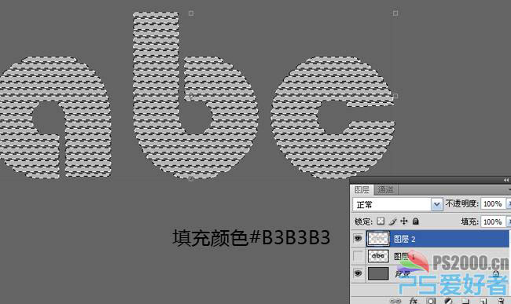Switch to the 通道 tab

(x=385, y=190)
